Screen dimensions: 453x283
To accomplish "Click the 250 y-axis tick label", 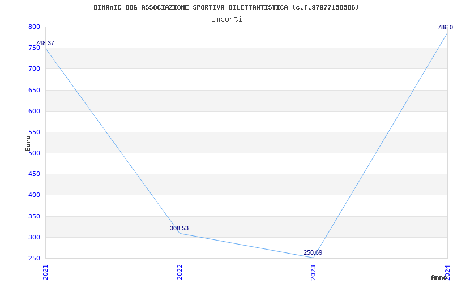I will pos(34,259).
